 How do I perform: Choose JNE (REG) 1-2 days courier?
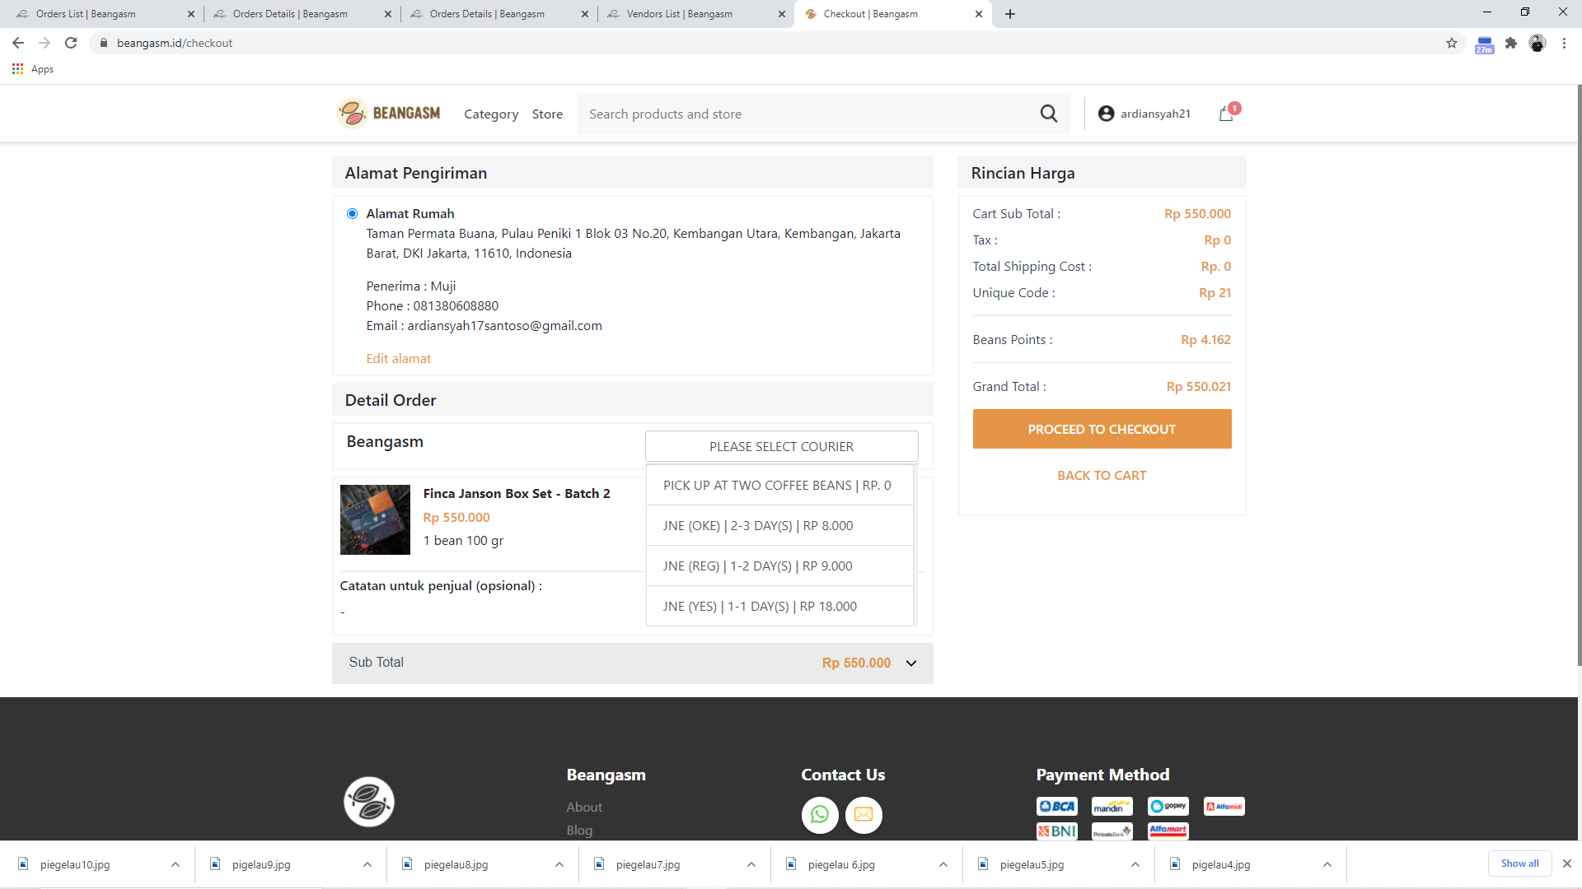coord(779,566)
